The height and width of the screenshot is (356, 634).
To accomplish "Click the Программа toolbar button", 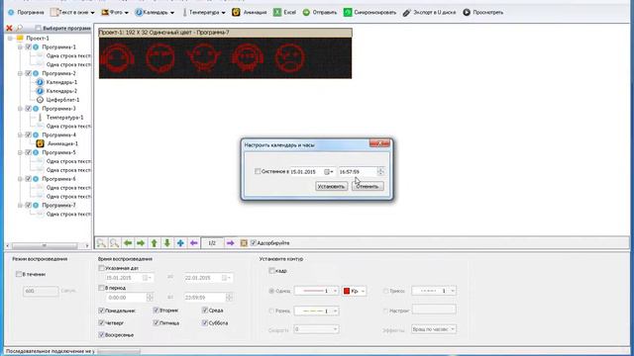I will pyautogui.click(x=26, y=13).
